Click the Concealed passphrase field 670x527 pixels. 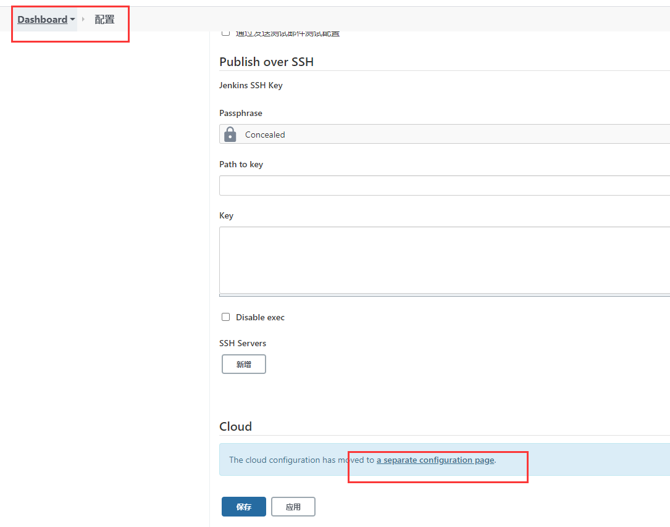click(445, 134)
